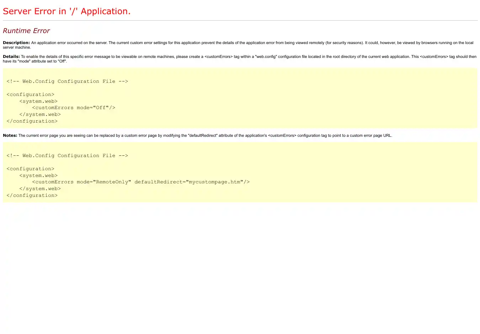The image size is (480, 334).
Task: Click the opening <configuration> tag in the first code block
Action: (x=30, y=95)
